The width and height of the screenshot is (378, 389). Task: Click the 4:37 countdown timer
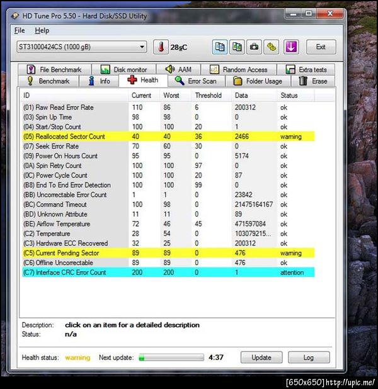tap(216, 358)
